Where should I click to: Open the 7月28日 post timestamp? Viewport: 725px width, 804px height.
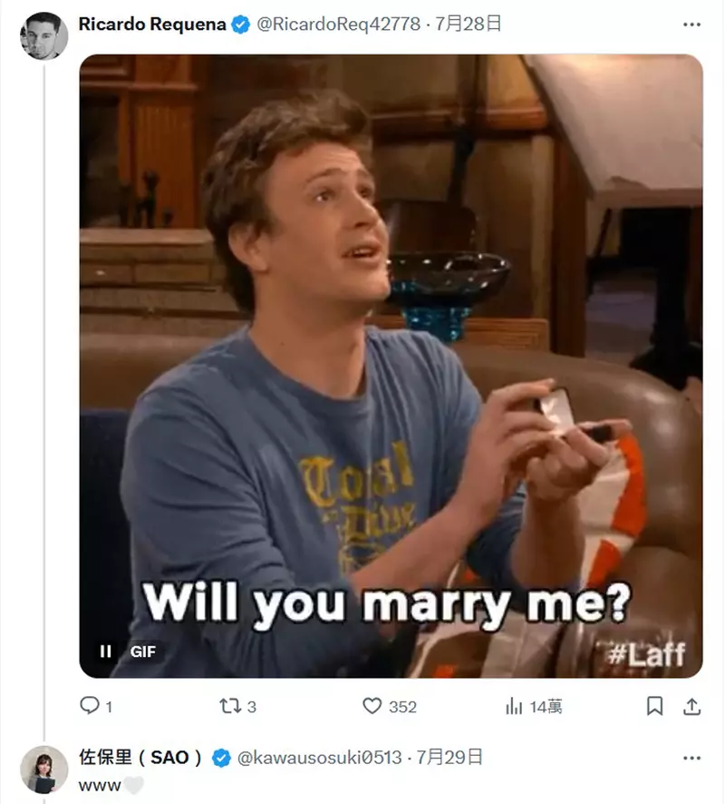point(468,25)
